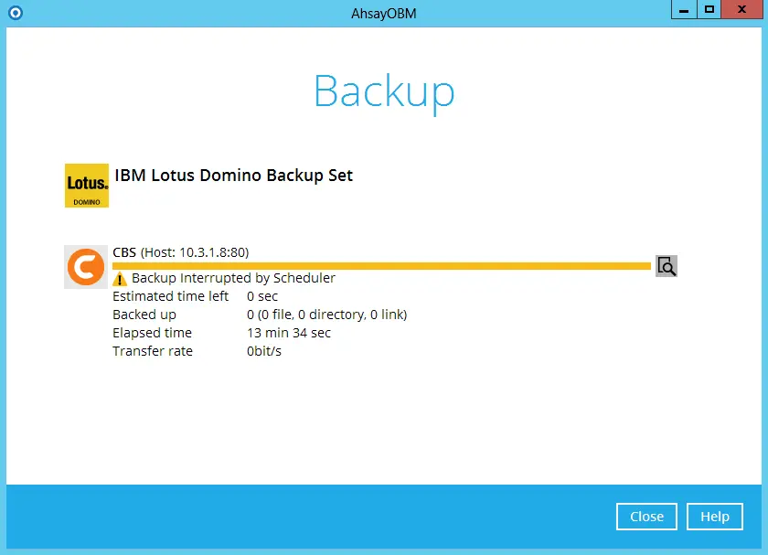Click the minimize window icon
This screenshot has width=768, height=555.
point(683,9)
